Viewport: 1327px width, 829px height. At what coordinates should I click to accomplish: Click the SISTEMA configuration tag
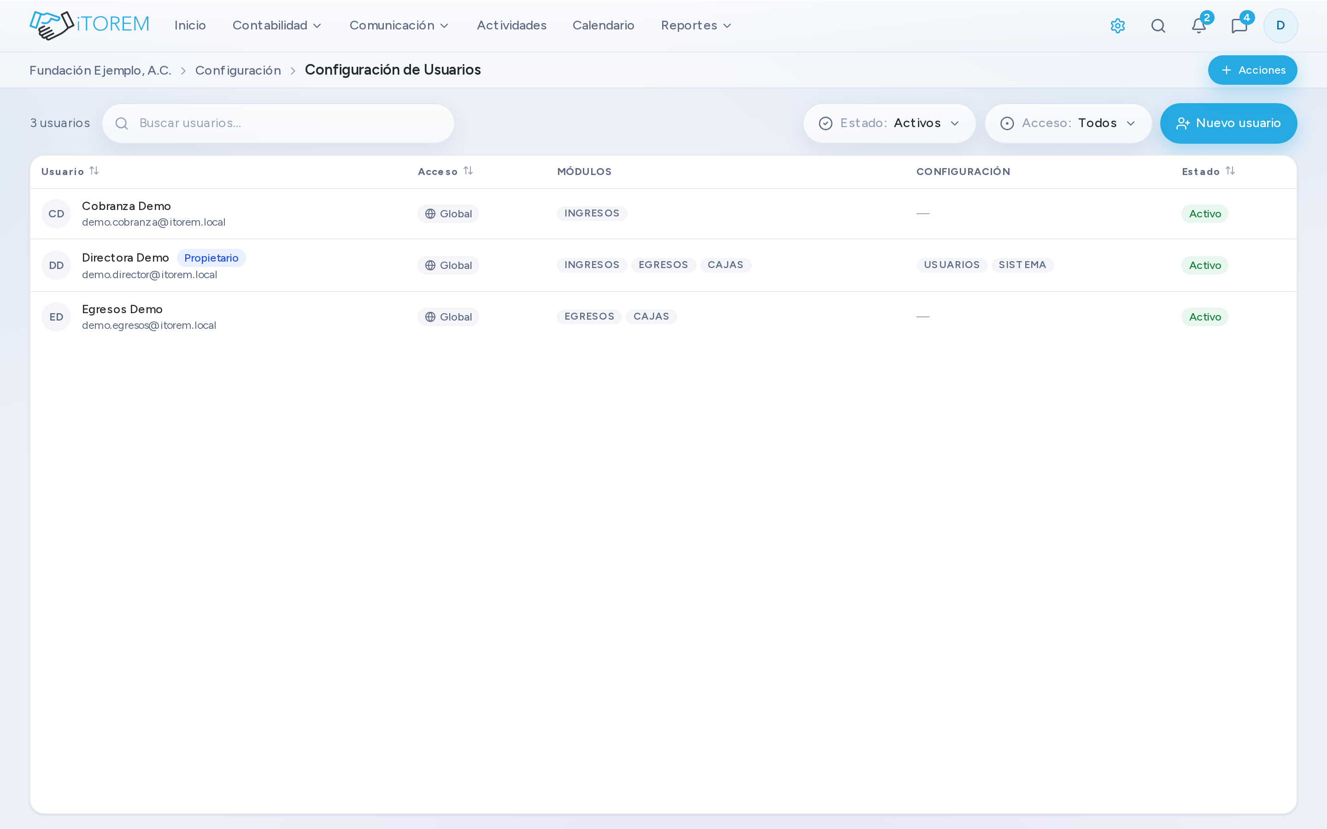click(1022, 265)
